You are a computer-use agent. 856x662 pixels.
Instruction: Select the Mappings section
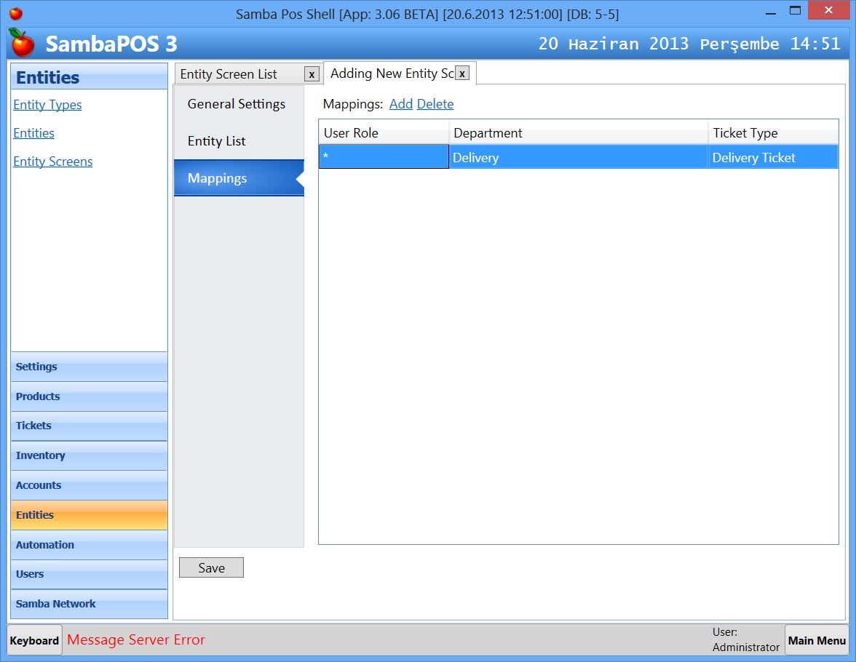point(217,178)
